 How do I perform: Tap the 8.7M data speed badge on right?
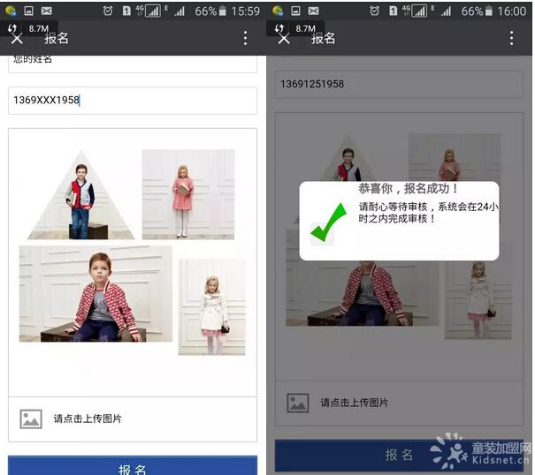295,28
